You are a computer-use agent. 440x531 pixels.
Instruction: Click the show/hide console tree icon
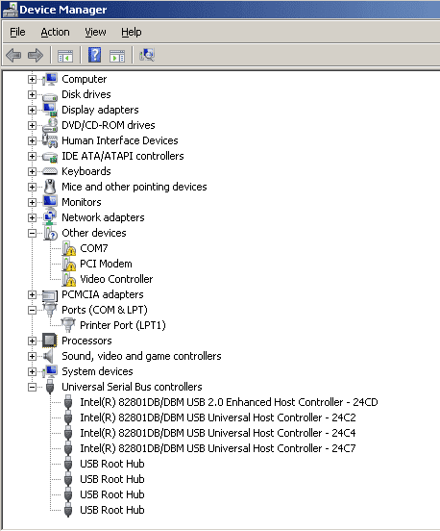[x=65, y=56]
